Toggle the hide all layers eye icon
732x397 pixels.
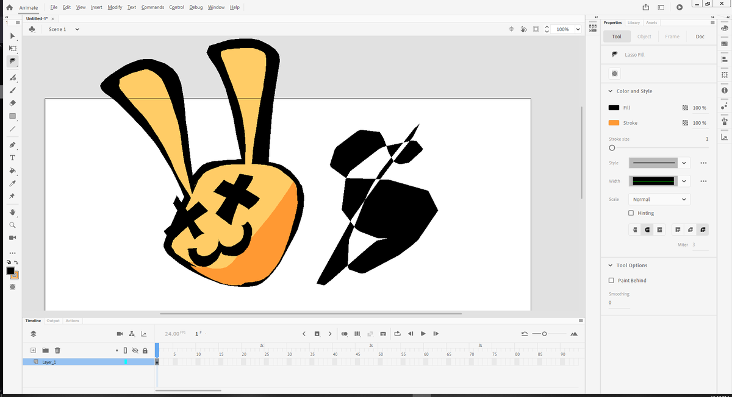135,351
